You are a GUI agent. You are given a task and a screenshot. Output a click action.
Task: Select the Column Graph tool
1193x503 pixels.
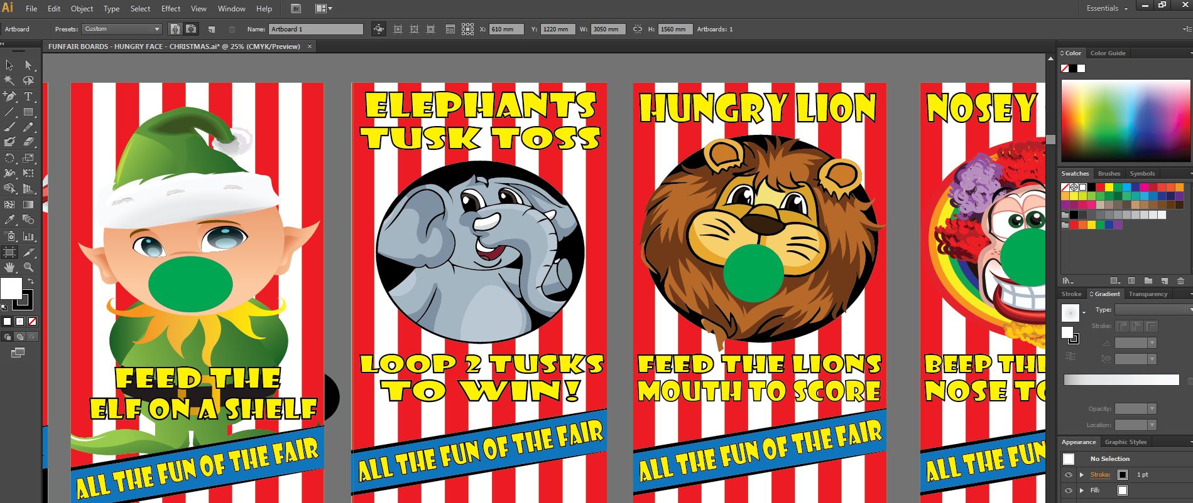point(28,236)
